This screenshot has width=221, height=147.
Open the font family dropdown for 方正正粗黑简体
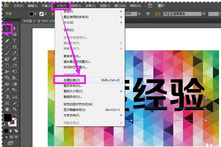click(x=204, y=14)
